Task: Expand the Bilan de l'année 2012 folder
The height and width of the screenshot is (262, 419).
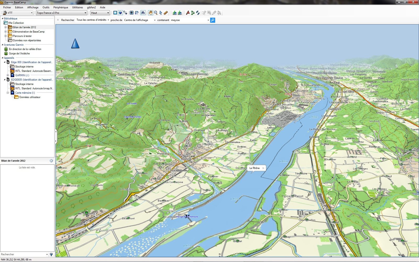Action: click(x=5, y=27)
